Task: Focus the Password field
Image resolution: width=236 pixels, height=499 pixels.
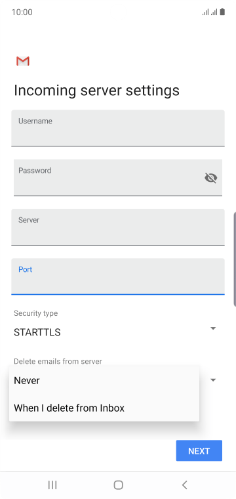Action: pyautogui.click(x=118, y=177)
